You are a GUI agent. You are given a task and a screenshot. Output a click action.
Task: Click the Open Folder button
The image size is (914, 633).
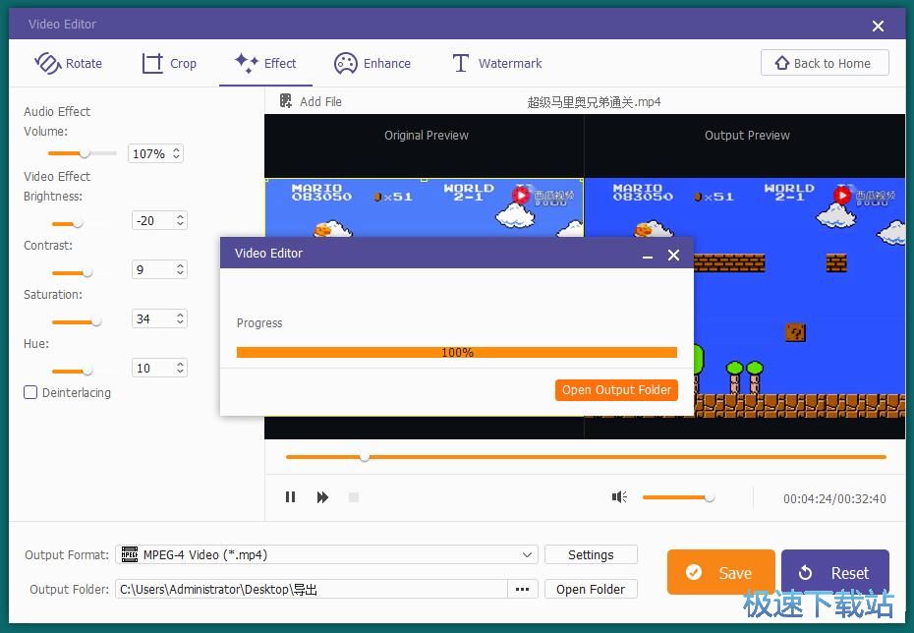point(591,590)
